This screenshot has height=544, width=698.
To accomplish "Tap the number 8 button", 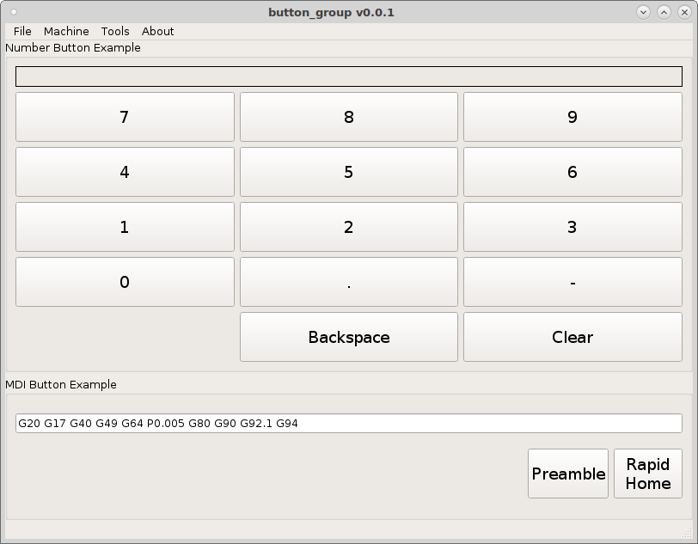I will pos(348,117).
